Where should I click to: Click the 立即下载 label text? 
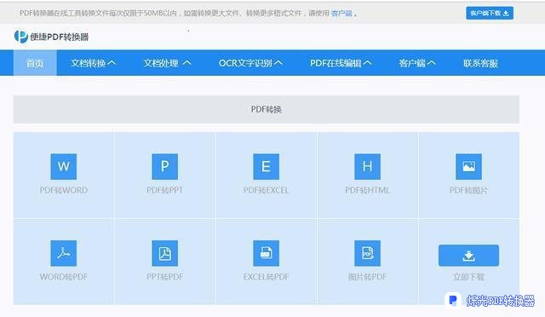pyautogui.click(x=468, y=277)
